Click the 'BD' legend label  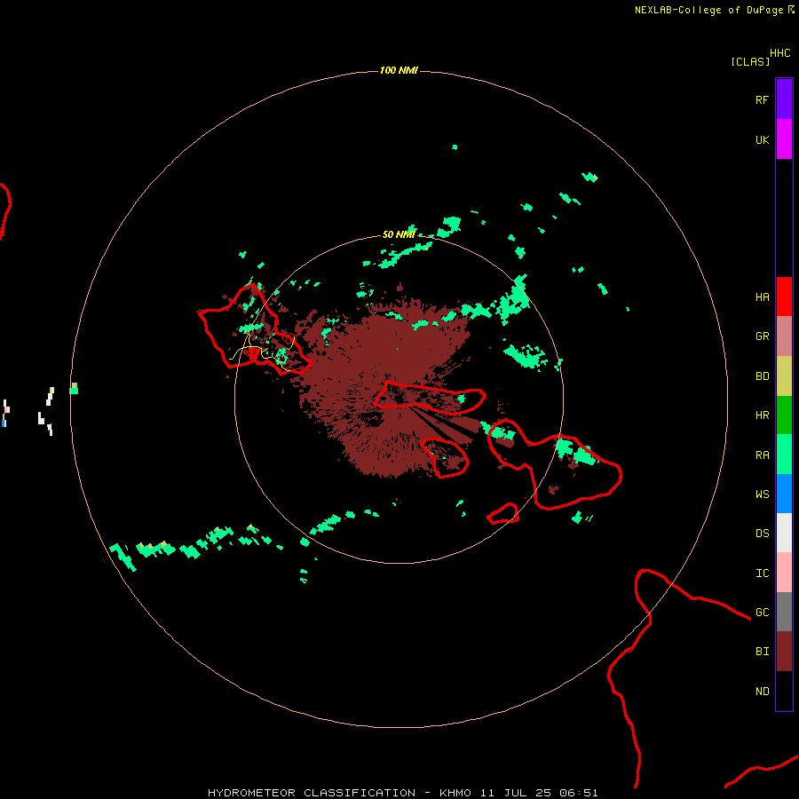tap(762, 376)
